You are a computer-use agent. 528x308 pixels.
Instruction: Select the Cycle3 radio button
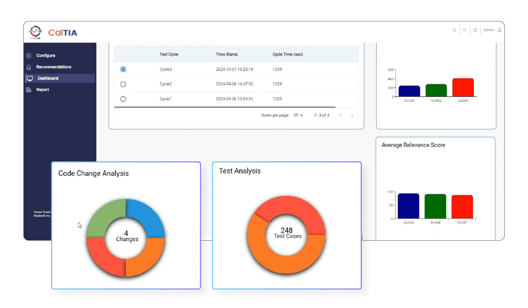coord(123,70)
